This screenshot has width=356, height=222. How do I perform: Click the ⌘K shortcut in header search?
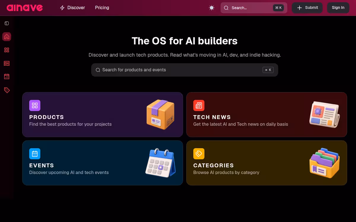click(x=278, y=8)
